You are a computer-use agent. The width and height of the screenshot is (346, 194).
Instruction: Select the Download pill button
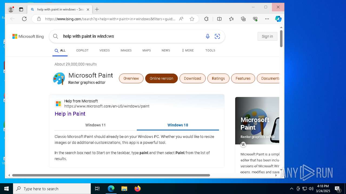coord(192,78)
